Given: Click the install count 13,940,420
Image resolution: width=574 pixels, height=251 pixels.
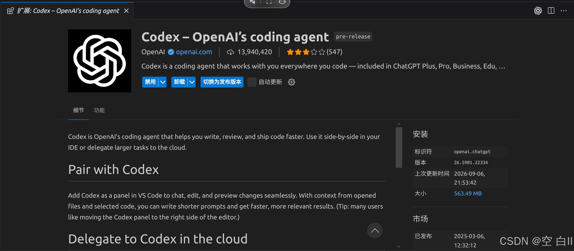Looking at the screenshot, I should tap(255, 52).
